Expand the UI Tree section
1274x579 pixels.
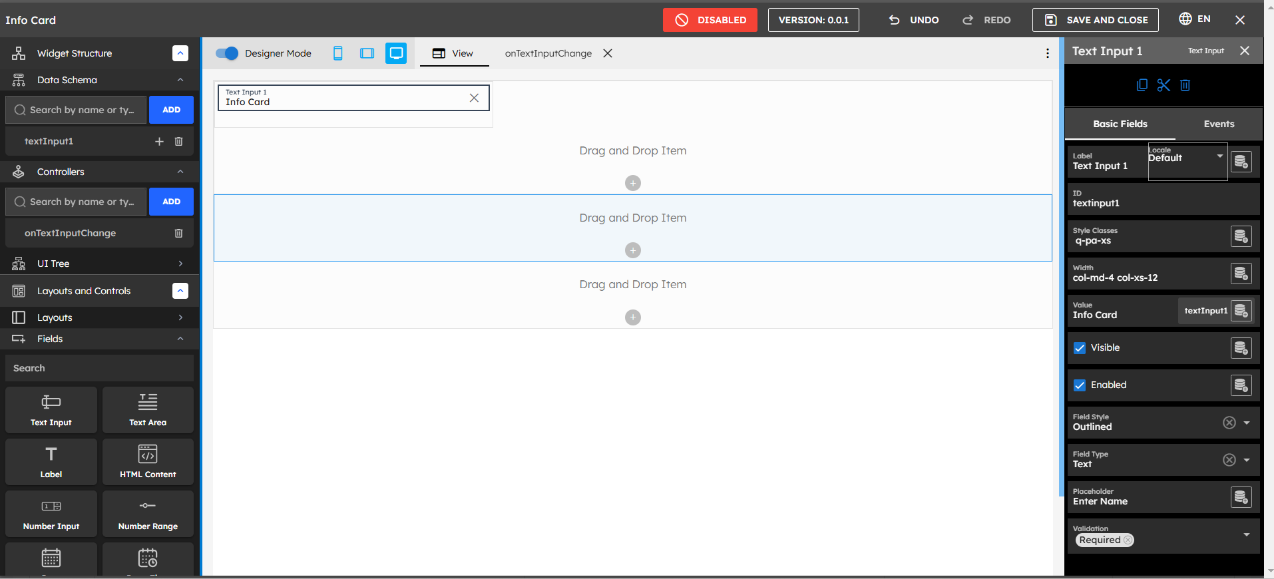click(180, 264)
